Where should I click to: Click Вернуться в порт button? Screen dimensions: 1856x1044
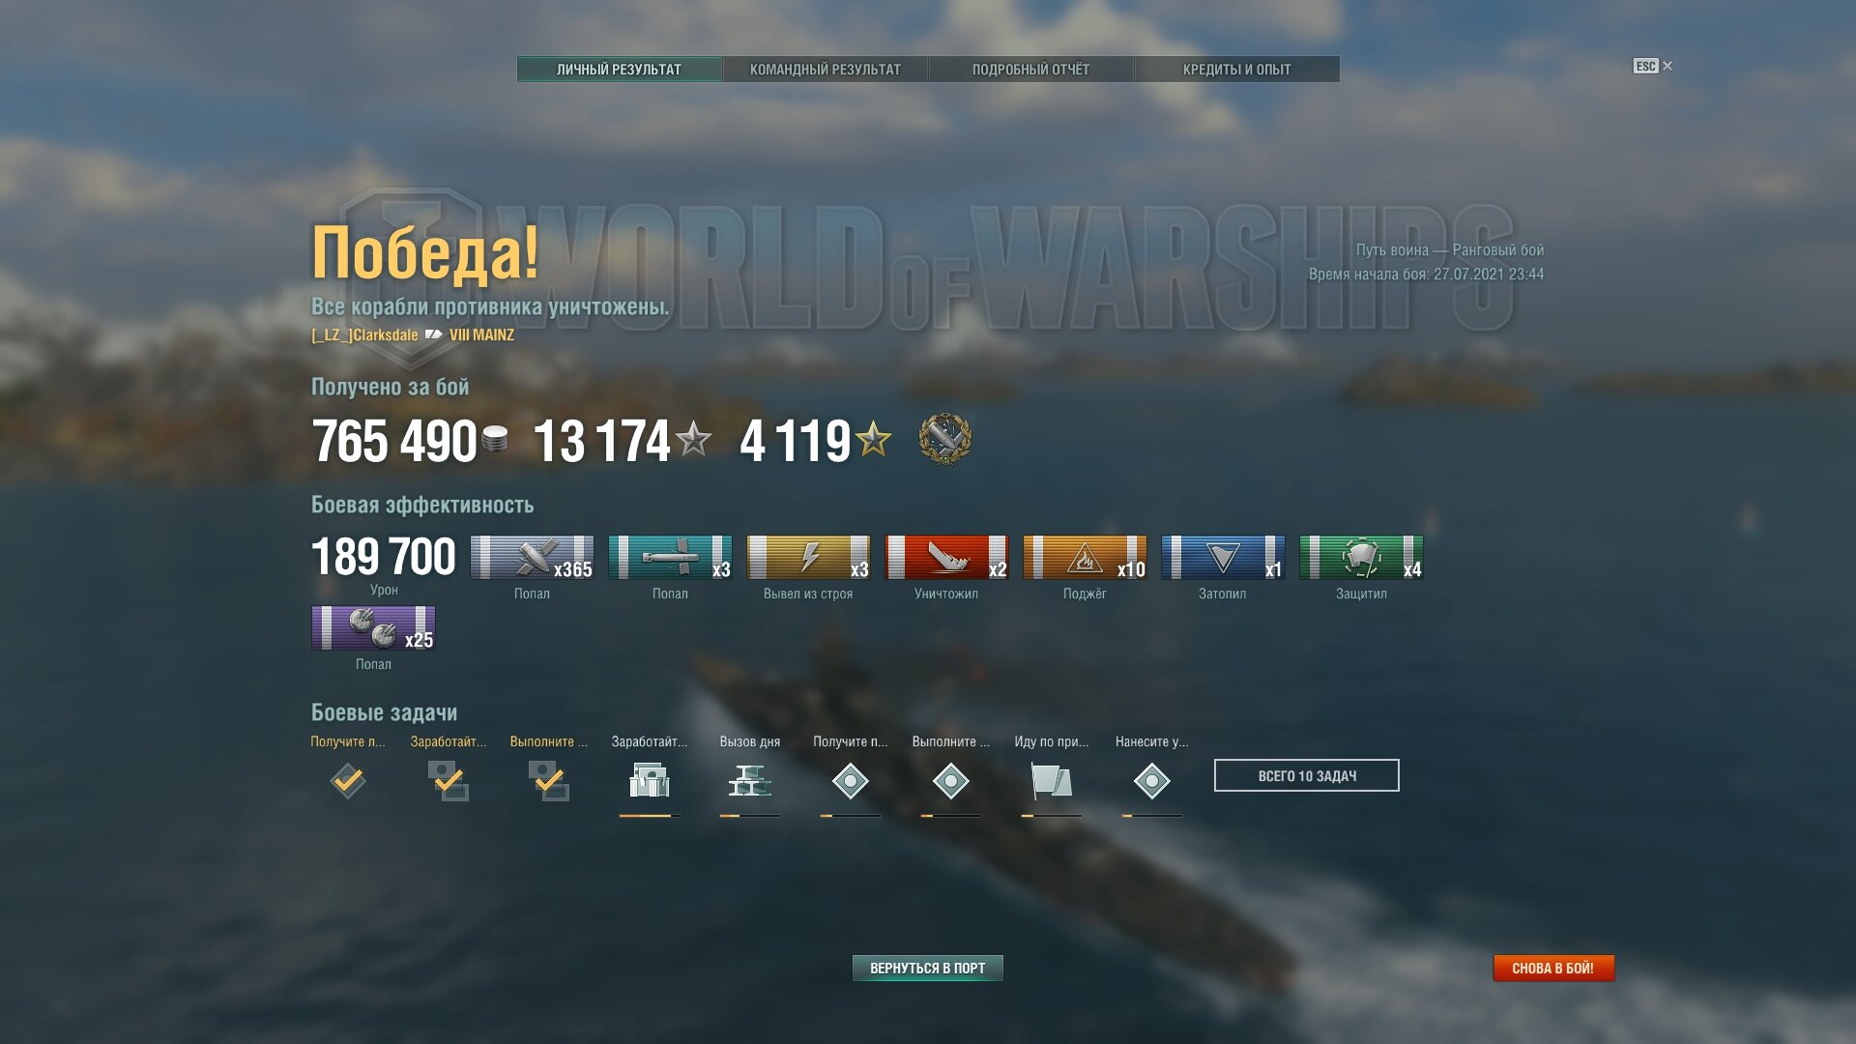928,968
